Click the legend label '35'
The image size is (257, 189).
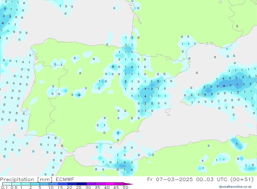pos(97,187)
